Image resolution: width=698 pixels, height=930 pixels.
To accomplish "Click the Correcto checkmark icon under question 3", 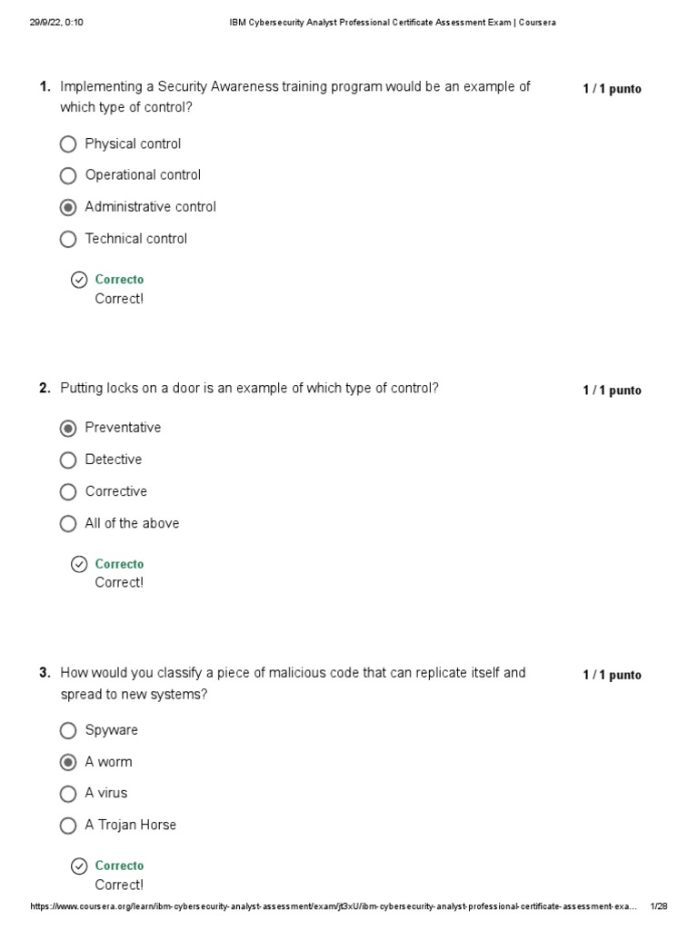I will coord(79,866).
